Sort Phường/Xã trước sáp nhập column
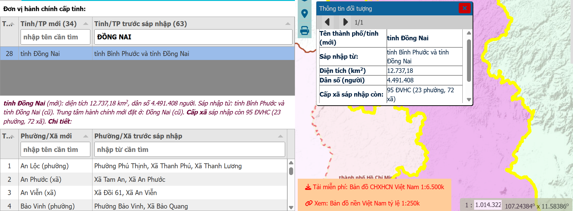 [280, 136]
